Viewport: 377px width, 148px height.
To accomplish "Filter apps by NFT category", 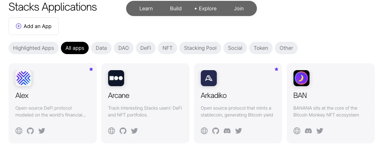I will 167,48.
